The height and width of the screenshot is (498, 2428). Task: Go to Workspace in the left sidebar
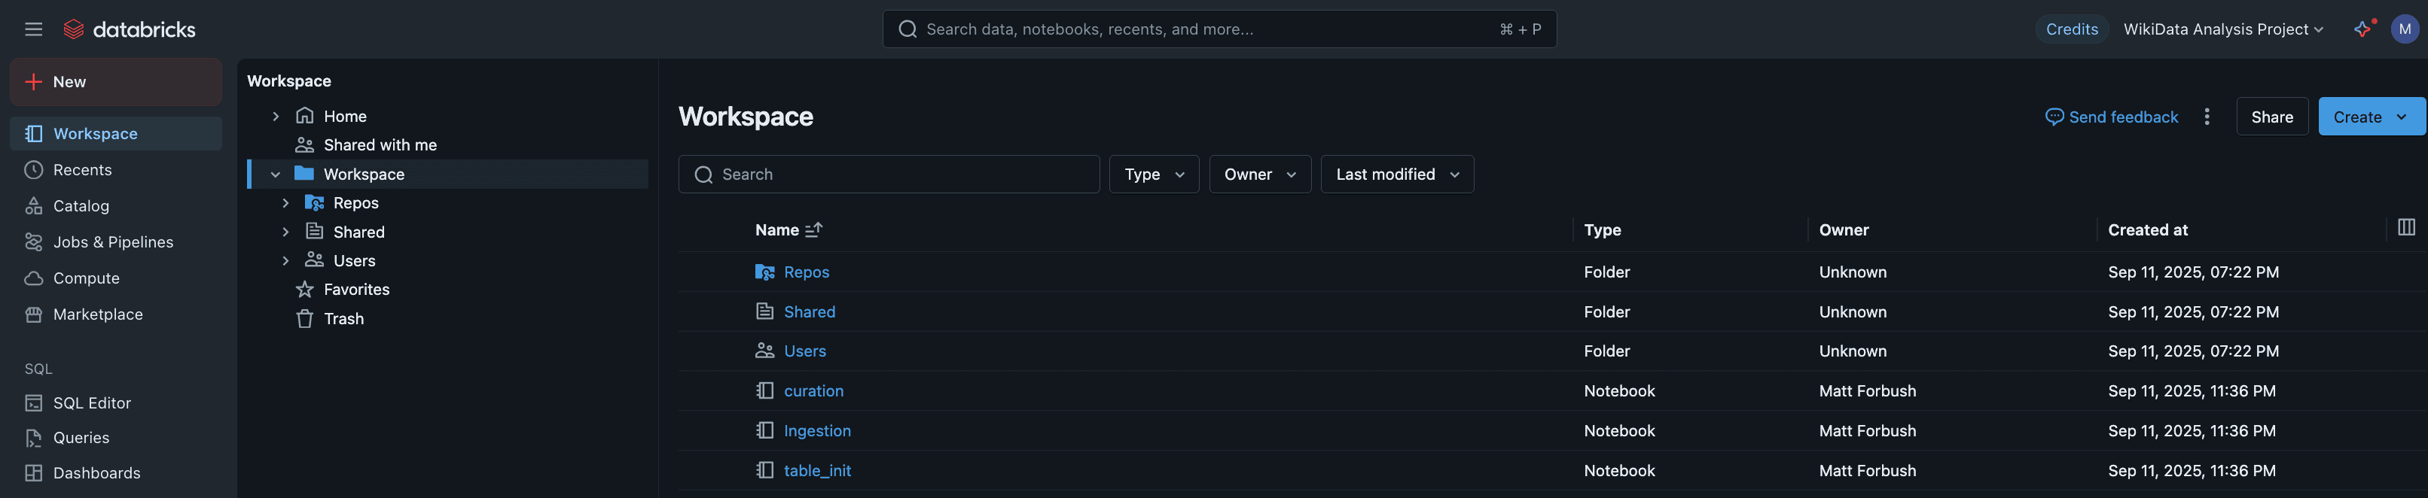pyautogui.click(x=116, y=134)
